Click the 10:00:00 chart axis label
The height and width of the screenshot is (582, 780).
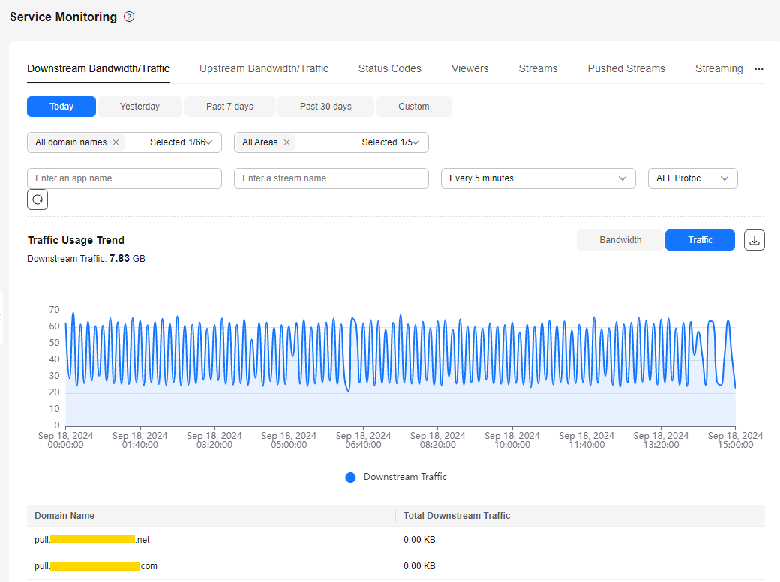coord(511,439)
